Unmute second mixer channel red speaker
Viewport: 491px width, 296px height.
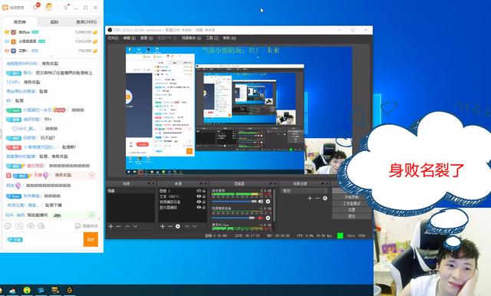(260, 218)
